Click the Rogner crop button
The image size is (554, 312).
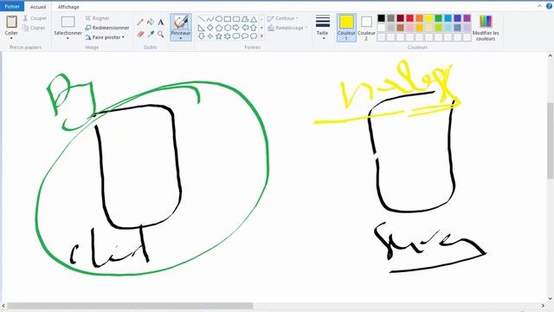point(98,18)
